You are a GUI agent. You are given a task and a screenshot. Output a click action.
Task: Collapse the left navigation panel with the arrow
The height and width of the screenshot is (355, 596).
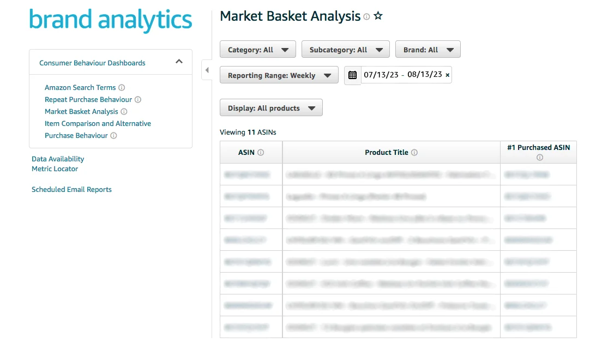point(207,70)
